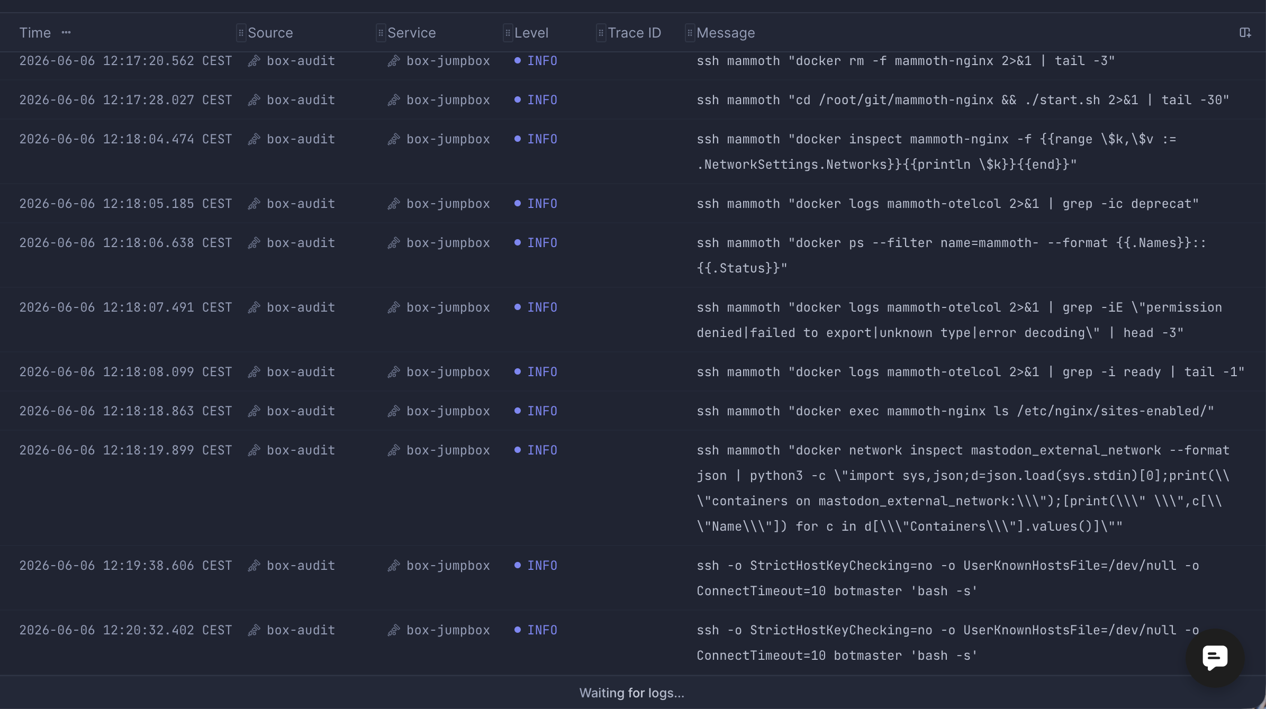Viewport: 1266px width, 709px height.
Task: Select timestamp 2026-06-06 12:18:06.638 CEST
Action: tap(126, 243)
